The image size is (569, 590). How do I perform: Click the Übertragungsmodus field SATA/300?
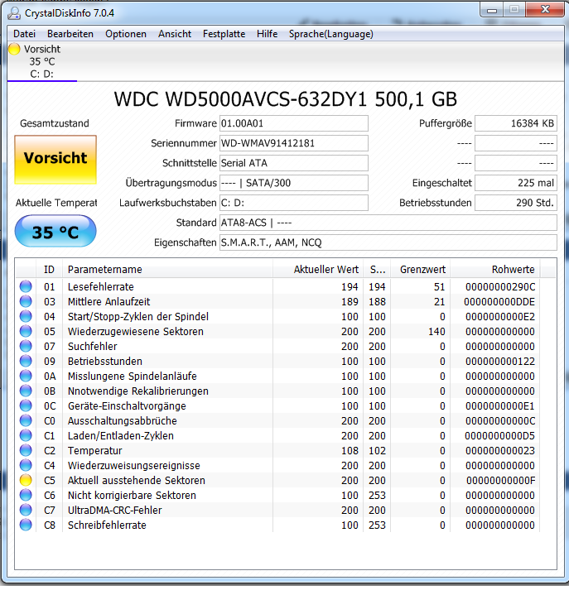[x=294, y=183]
